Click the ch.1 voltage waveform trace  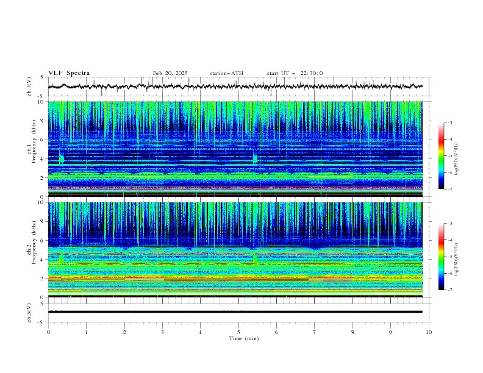(235, 87)
